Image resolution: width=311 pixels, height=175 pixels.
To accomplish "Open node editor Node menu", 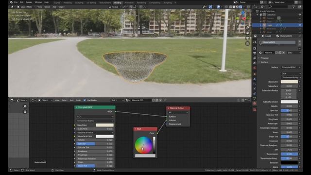I will (x=78, y=100).
